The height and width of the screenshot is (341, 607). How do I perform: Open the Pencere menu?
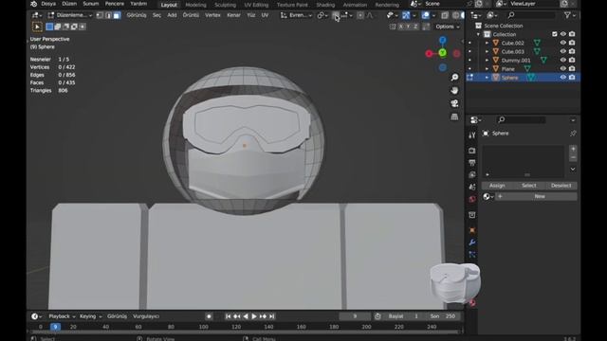[x=115, y=4]
